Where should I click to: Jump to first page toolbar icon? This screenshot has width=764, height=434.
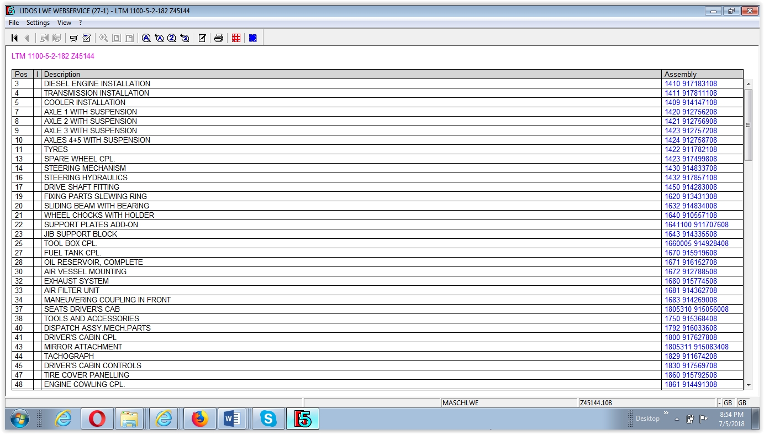pos(14,38)
